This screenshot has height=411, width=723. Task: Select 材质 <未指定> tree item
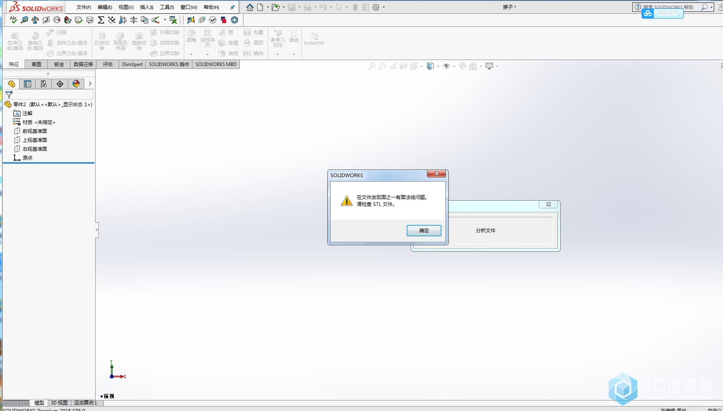coord(34,122)
